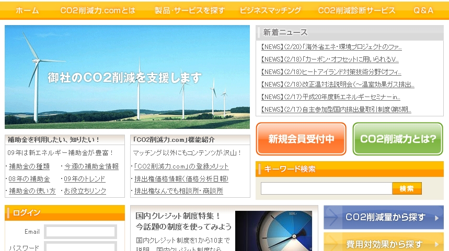449x251 pixels.
Task: Open 09年のトレンド link
Action: click(85, 179)
